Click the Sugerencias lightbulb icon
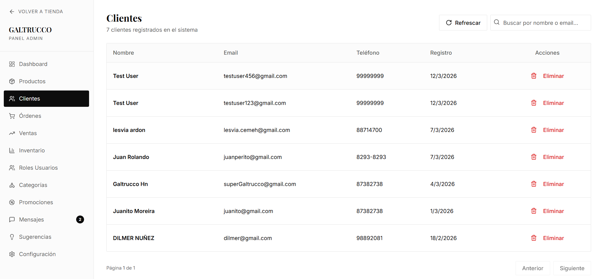 pos(12,237)
